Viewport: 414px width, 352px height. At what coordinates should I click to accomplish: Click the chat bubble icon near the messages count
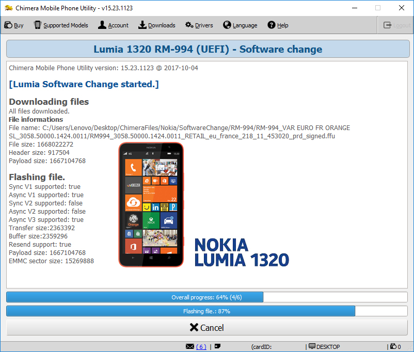[217, 346]
